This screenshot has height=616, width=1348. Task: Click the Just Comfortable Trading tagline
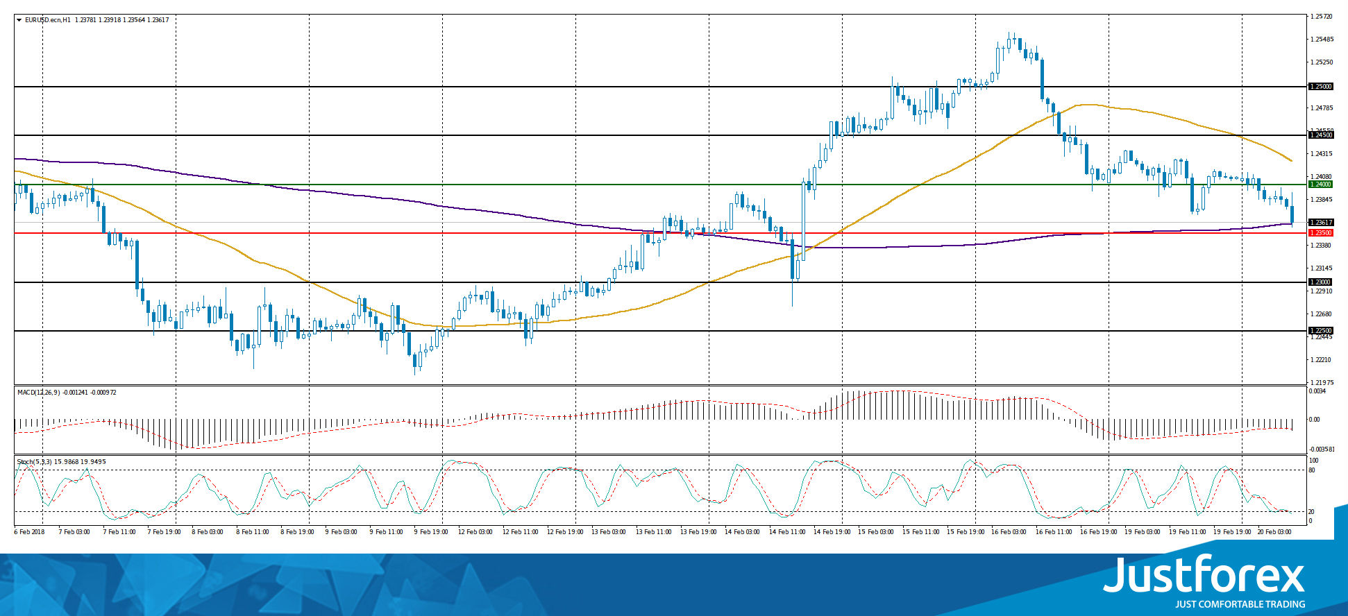(x=1240, y=604)
